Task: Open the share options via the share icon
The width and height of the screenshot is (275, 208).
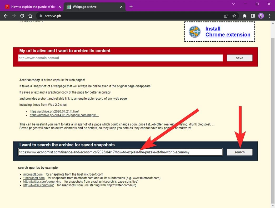Action: tap(226, 16)
